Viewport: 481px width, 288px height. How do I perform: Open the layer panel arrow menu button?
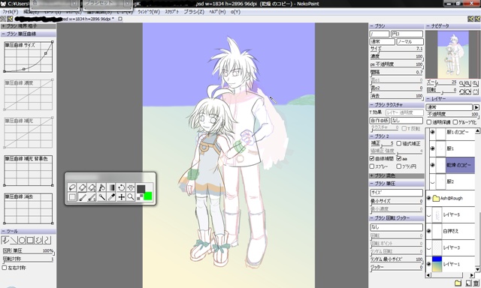tap(476, 107)
